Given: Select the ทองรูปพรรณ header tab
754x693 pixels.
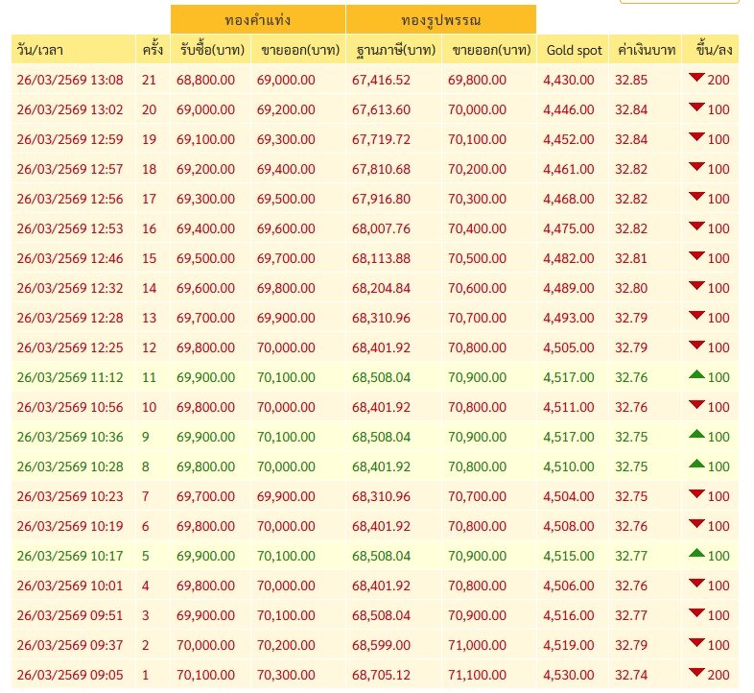Looking at the screenshot, I should [x=441, y=20].
